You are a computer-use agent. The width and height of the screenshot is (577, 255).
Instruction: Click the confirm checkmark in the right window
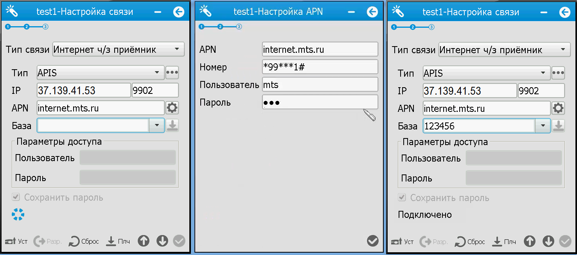click(565, 241)
